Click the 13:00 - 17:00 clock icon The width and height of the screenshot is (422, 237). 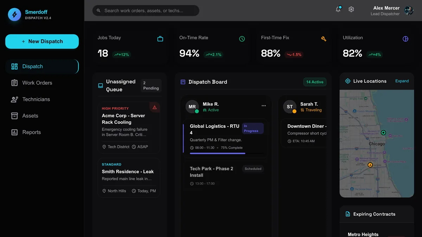192,184
